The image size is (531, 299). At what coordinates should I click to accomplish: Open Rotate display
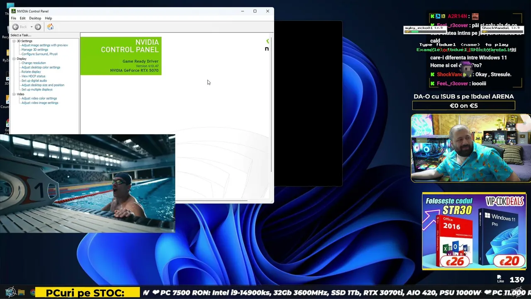coord(31,72)
